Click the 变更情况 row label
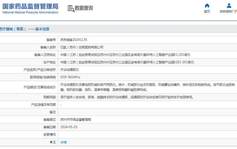 click(49, 135)
